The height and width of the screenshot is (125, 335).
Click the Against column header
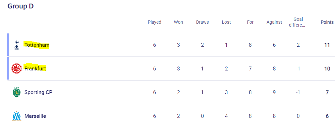pos(274,22)
